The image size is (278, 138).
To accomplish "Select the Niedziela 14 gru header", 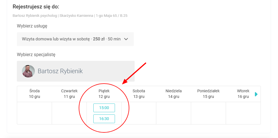I will click(174, 94).
